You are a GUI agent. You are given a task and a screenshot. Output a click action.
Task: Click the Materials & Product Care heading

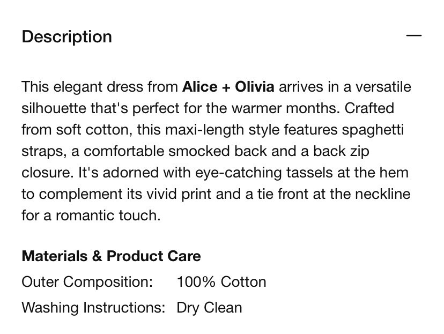pyautogui.click(x=112, y=256)
